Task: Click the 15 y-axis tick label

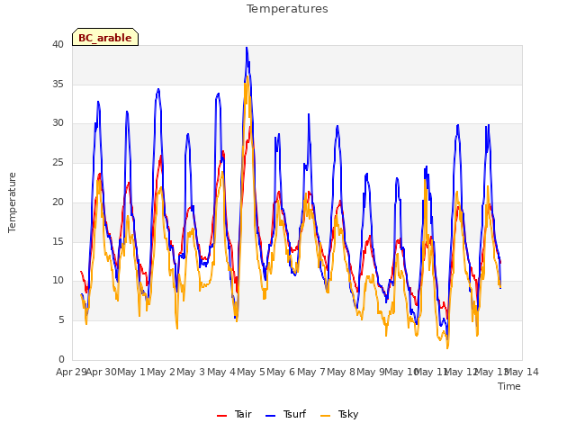Action: (58, 241)
